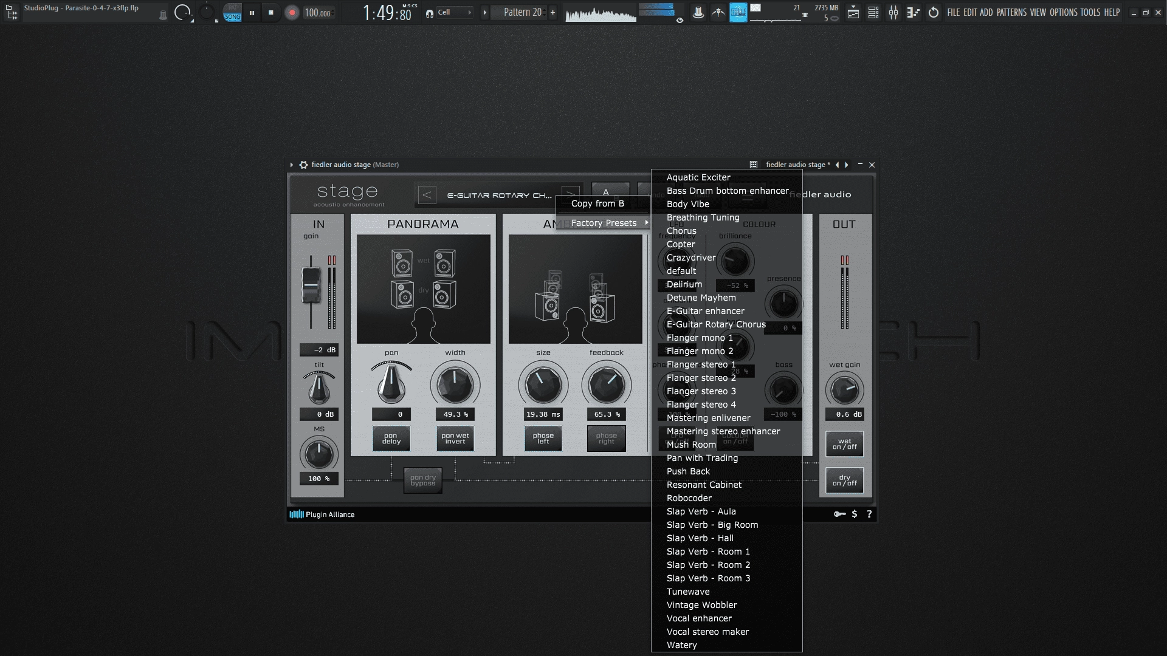Screen dimensions: 1167x656
Task: Open the Cell snap dropdown
Action: click(x=454, y=12)
